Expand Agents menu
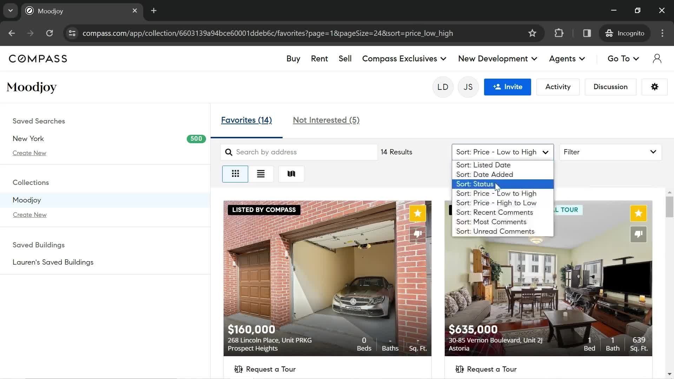This screenshot has height=379, width=674. 567,59
